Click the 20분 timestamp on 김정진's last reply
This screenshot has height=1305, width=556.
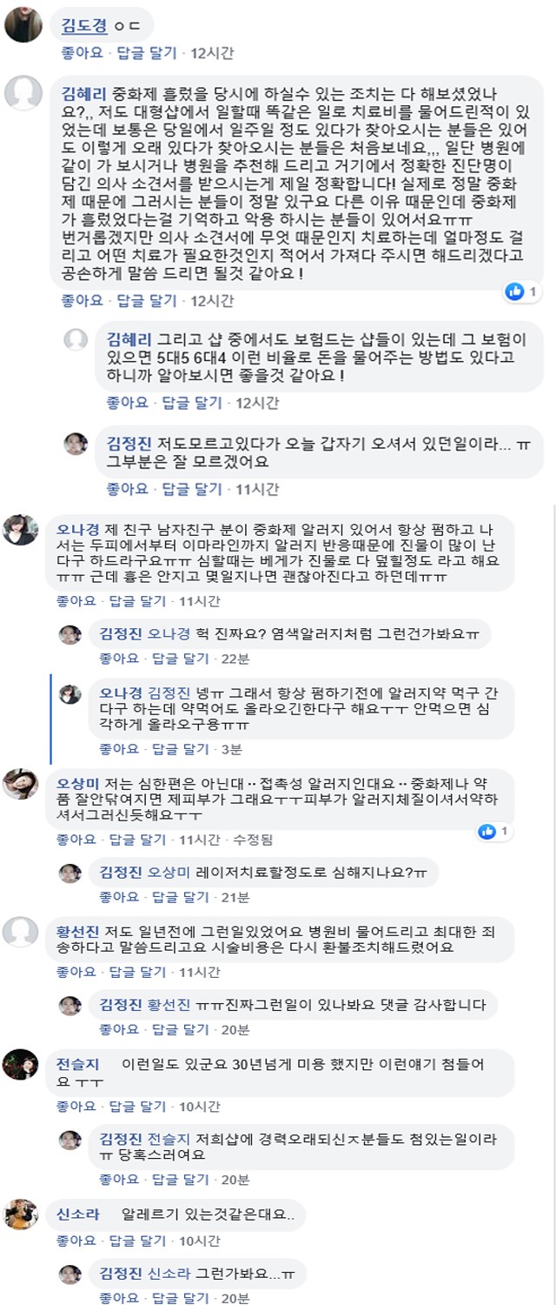(x=235, y=1299)
